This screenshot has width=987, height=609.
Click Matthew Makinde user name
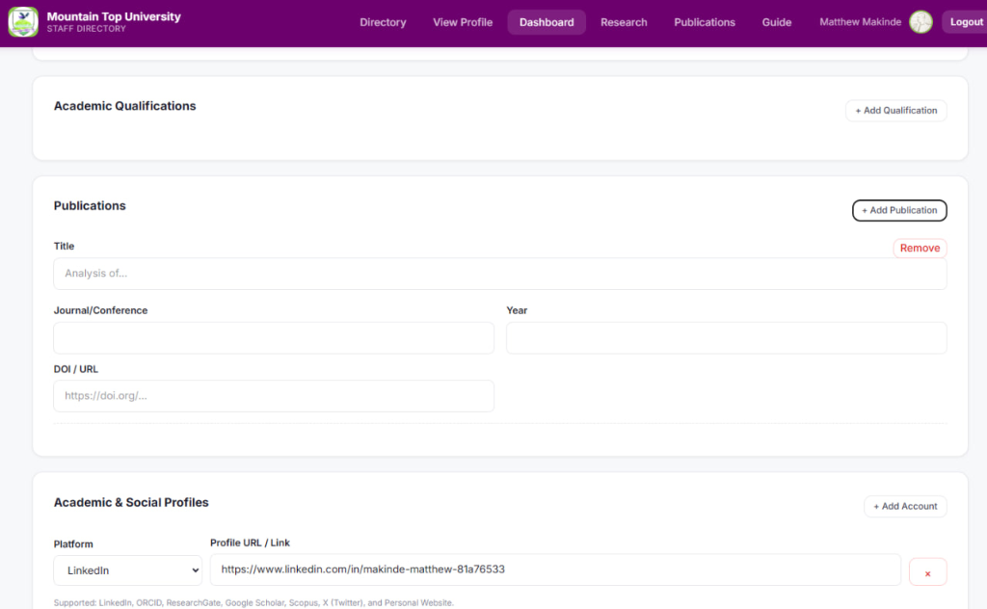click(x=860, y=22)
